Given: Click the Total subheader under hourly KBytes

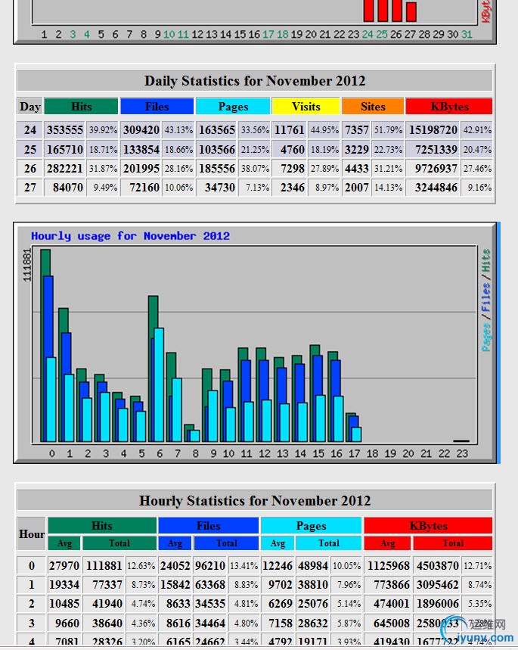Looking at the screenshot, I should pyautogui.click(x=452, y=543).
